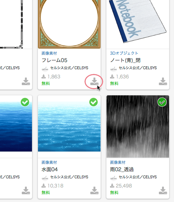Screen dimensions: 174x202
Task: Download the 水面04 image material
Action: [x=94, y=190]
